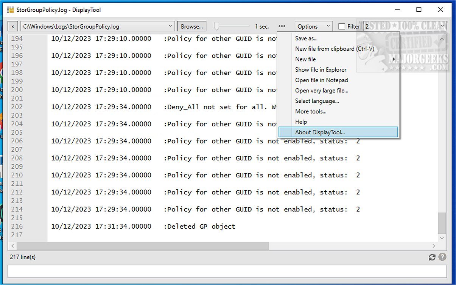Click the back arrow button beside file path

[x=13, y=26]
